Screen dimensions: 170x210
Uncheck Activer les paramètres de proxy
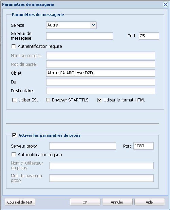pos(14,135)
